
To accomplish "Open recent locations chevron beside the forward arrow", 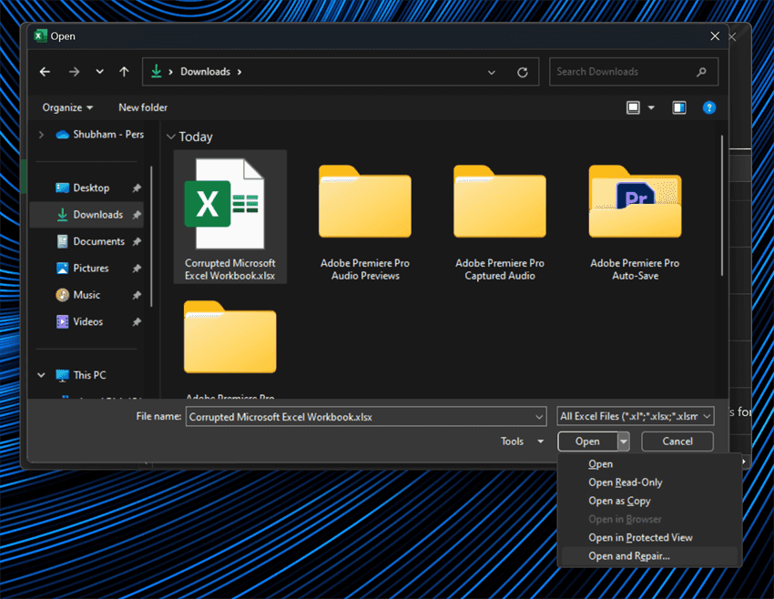I will 100,72.
